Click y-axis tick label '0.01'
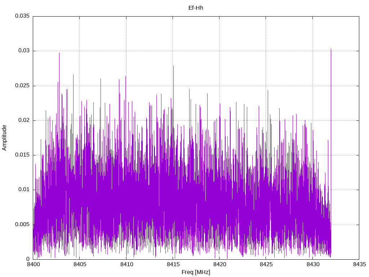The height and width of the screenshot is (277, 369). (24, 189)
